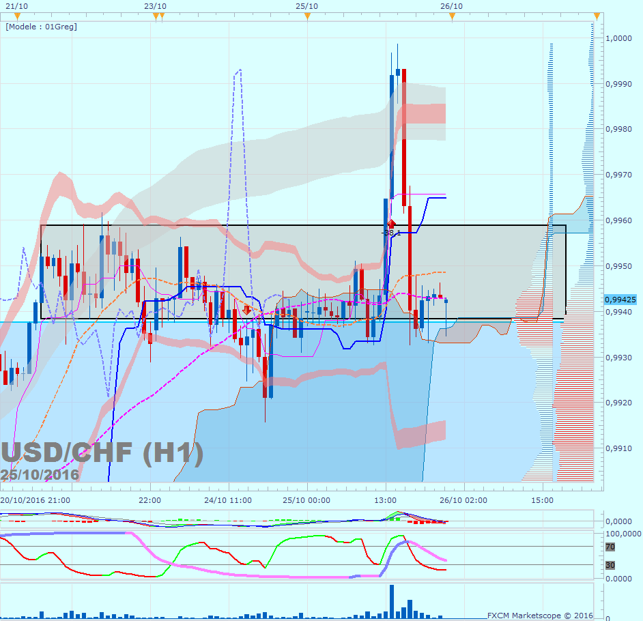Click the 30 level marker on the oscillator scale
Viewport: 643px width, 621px height.
(610, 565)
